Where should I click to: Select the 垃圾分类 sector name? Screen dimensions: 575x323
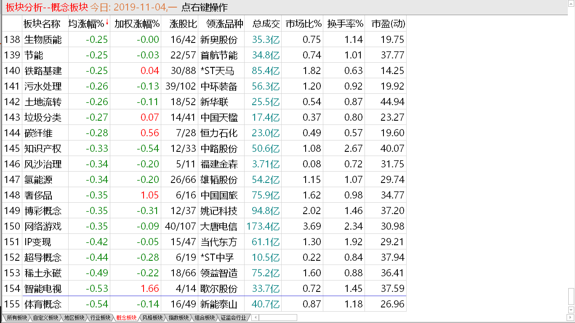43,117
